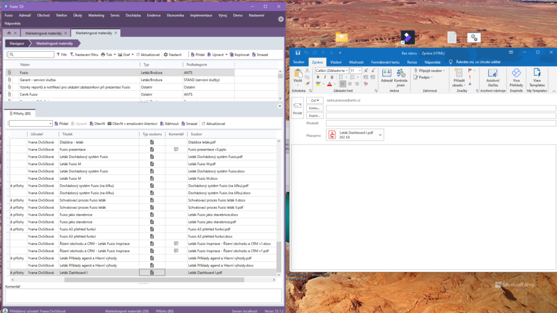Image resolution: width=557 pixels, height=313 pixels.
Task: Open Viva Přehledy add-in
Action: [516, 76]
